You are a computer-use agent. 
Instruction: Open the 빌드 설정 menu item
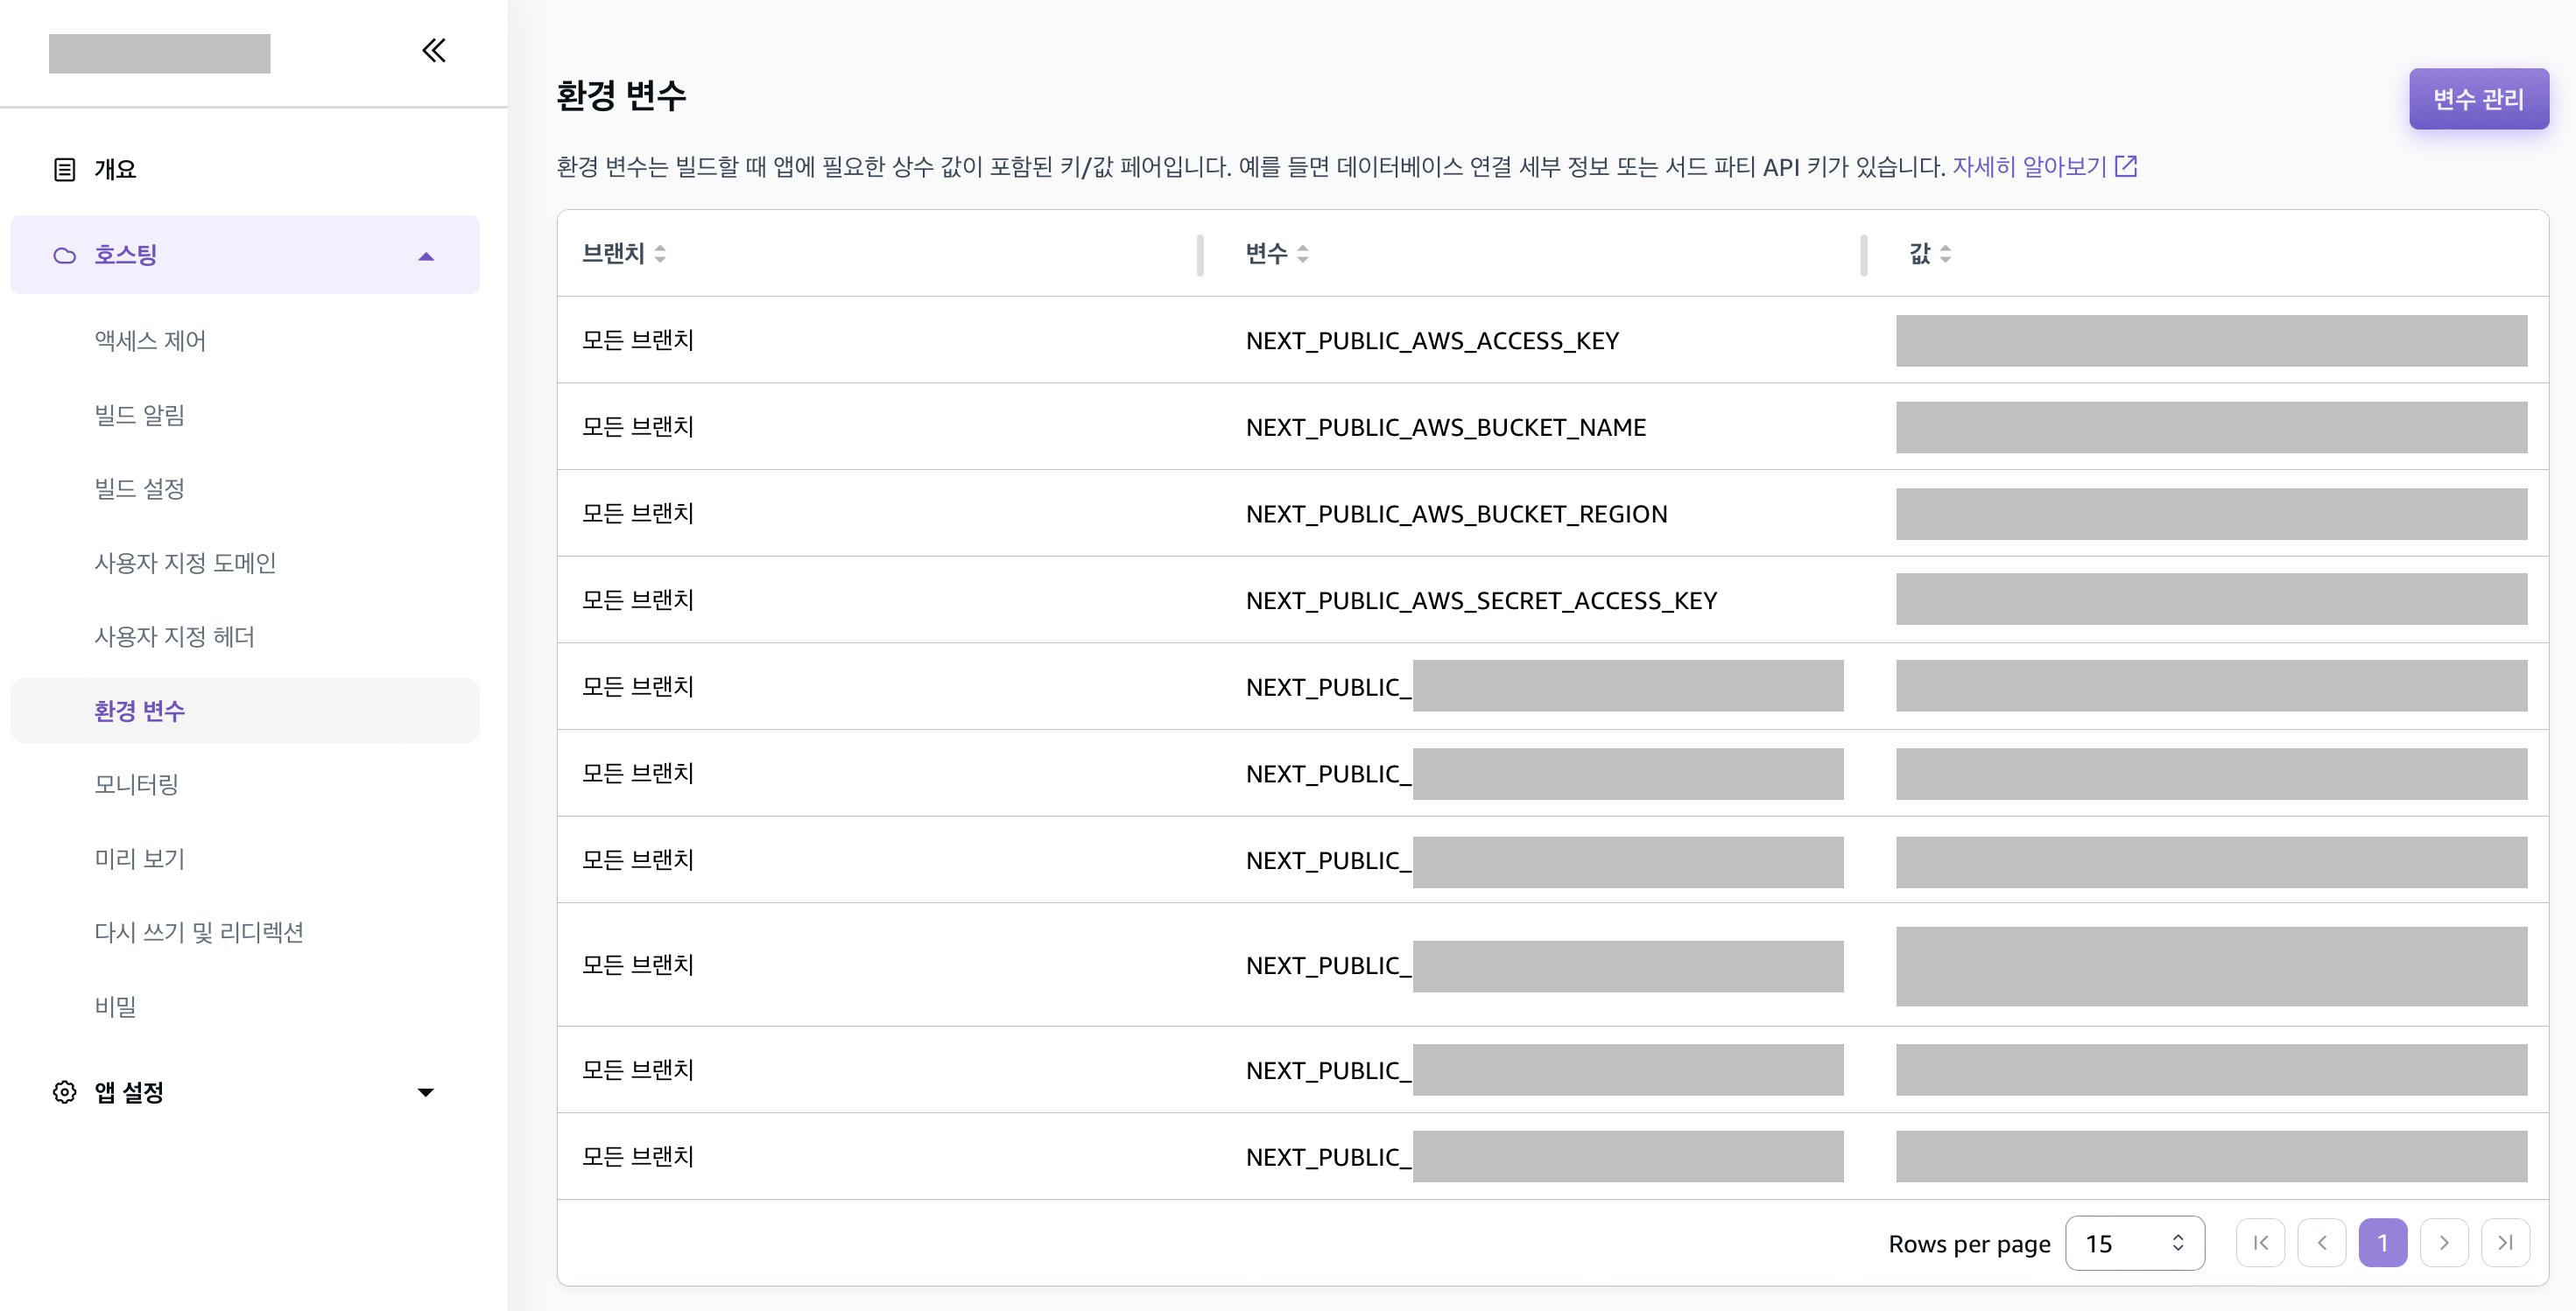(140, 488)
